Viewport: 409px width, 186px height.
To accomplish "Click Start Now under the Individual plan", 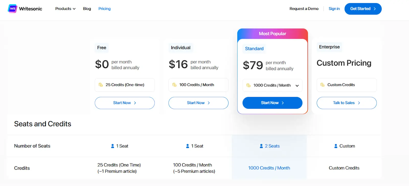I will click(x=198, y=103).
